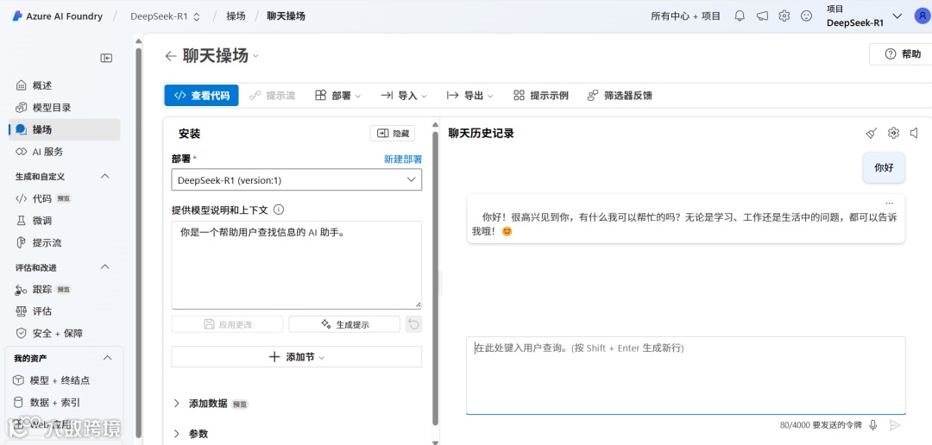Click the disabled 提示流 toolbar item
Screen dimensions: 932x445
pyautogui.click(x=272, y=95)
